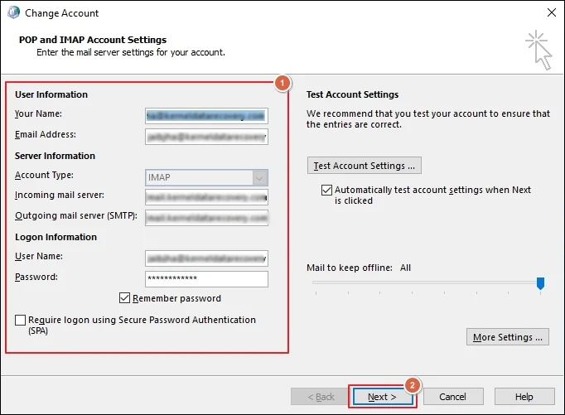Toggle Remember password checkbox
Viewport: 565px width, 415px height.
[124, 298]
